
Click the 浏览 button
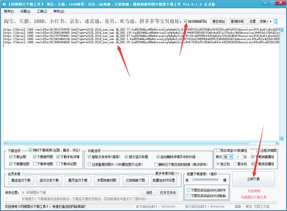149,193
